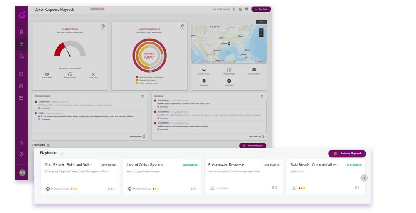The image size is (416, 213).
Task: Open Information Board in new tab
Action: click(137, 137)
